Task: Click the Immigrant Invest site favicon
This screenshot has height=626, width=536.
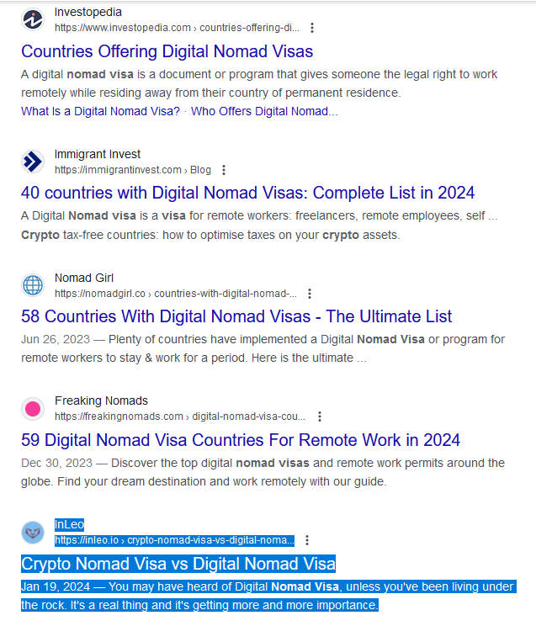Action: (x=33, y=162)
